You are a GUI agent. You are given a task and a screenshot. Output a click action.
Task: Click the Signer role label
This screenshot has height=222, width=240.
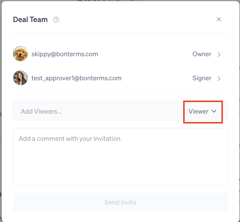tap(202, 78)
